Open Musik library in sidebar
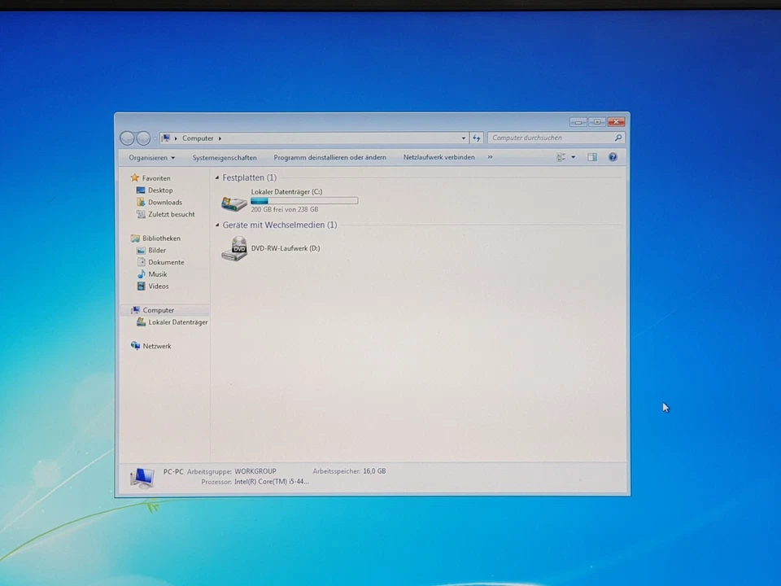 click(x=157, y=273)
